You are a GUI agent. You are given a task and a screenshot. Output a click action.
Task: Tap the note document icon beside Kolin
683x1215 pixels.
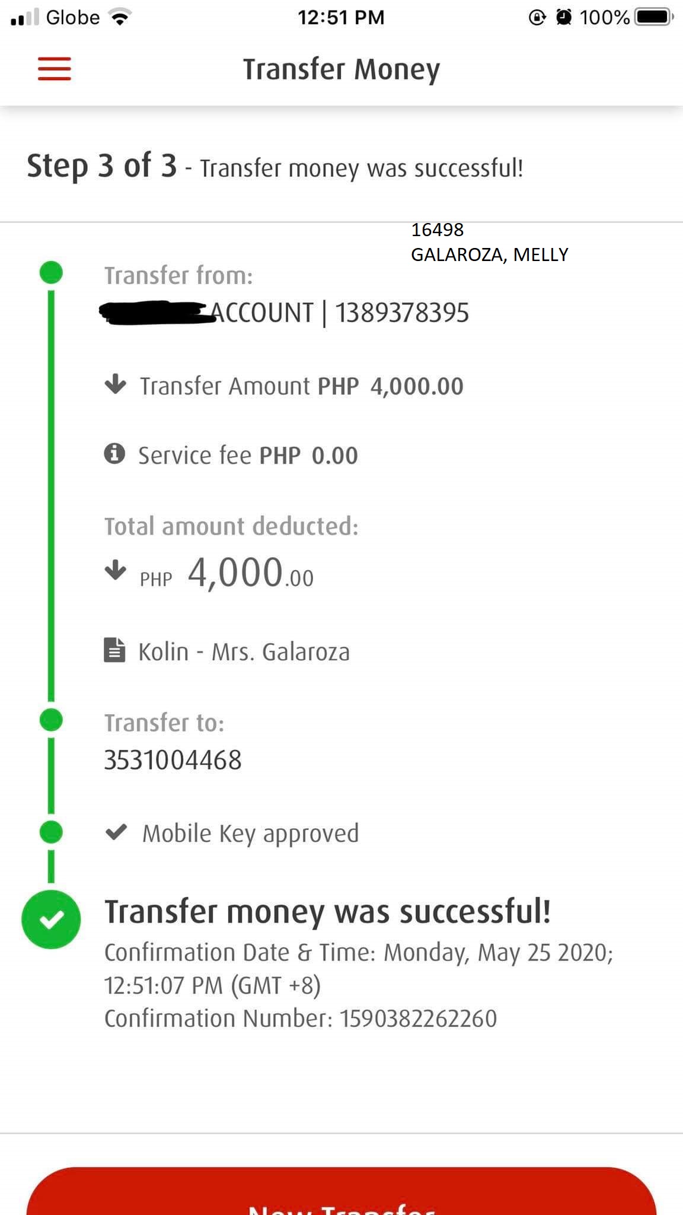tap(114, 650)
